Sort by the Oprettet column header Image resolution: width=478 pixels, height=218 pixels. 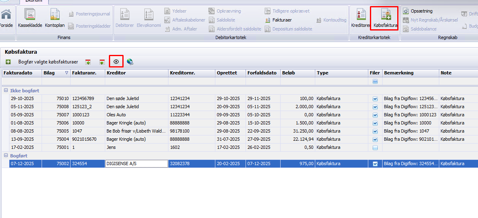click(230, 73)
